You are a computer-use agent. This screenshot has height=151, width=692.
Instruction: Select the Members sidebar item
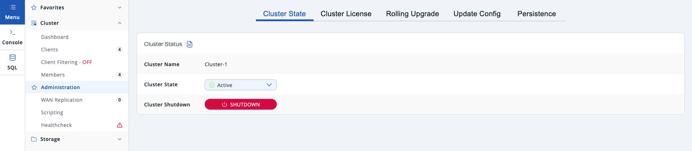tap(53, 75)
